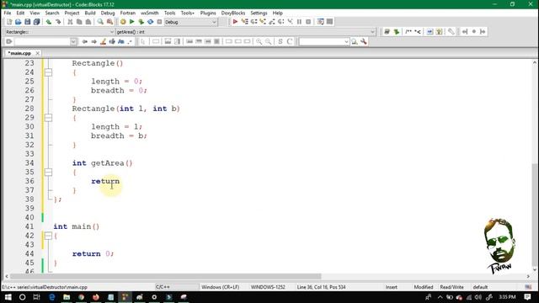The width and height of the screenshot is (539, 303).
Task: Collapse the fold at line 24
Action: pos(48,72)
